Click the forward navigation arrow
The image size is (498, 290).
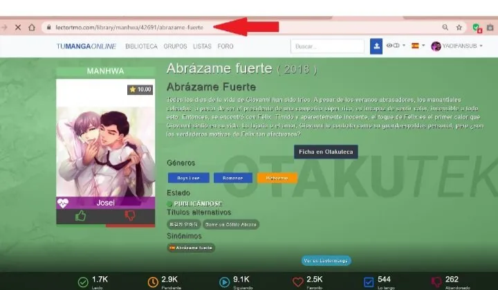tap(4, 28)
